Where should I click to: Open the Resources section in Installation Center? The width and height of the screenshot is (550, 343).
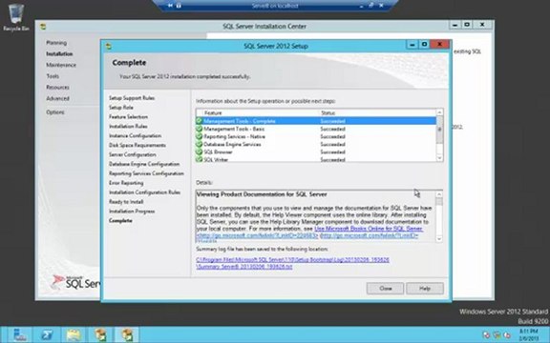[x=57, y=88]
